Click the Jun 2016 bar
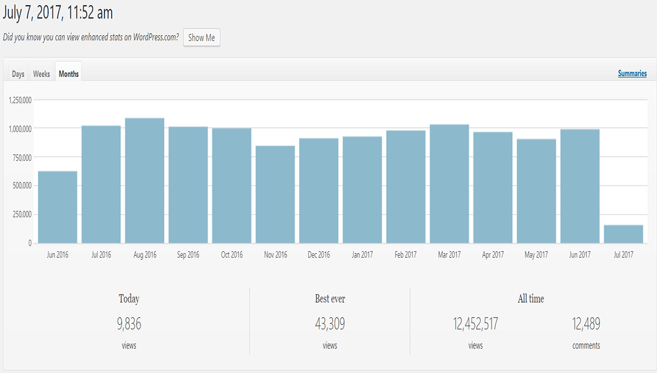The height and width of the screenshot is (373, 657). pos(57,207)
